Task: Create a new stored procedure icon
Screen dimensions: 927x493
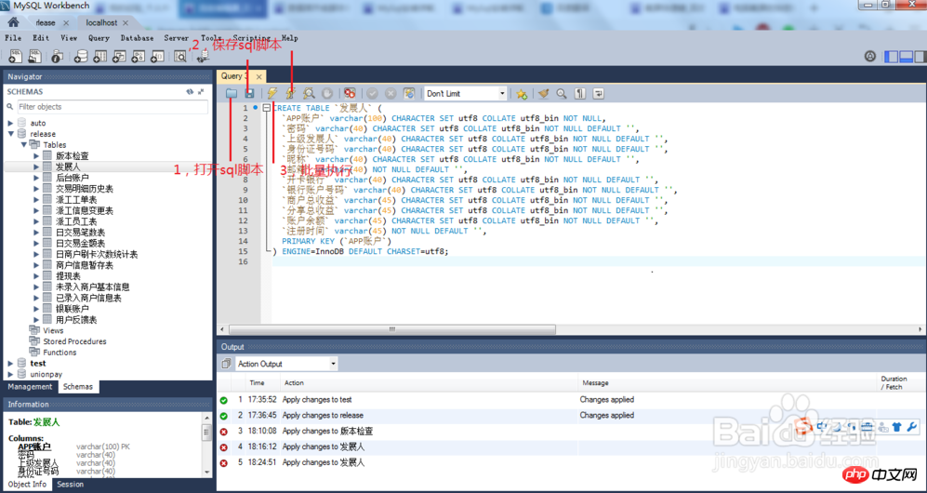Action: point(138,56)
